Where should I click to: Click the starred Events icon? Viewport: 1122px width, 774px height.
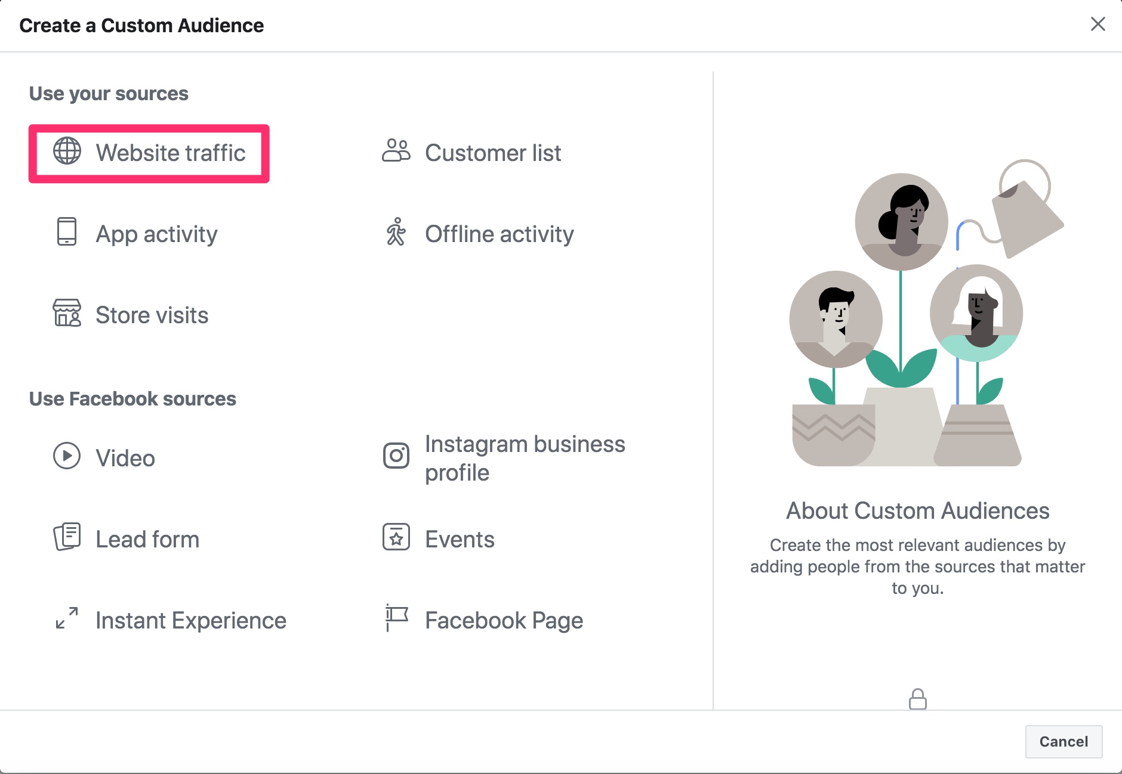[x=396, y=537]
